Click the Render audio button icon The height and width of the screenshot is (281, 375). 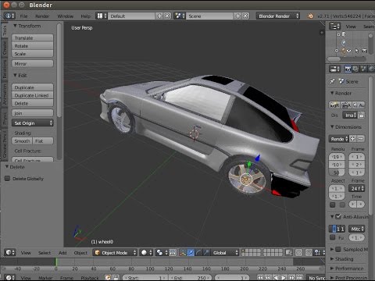pyautogui.click(x=359, y=105)
